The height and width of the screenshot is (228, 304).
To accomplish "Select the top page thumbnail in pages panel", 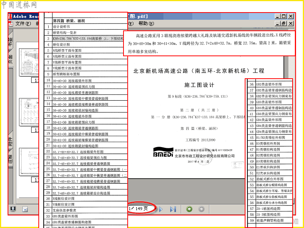I will pos(29,62).
